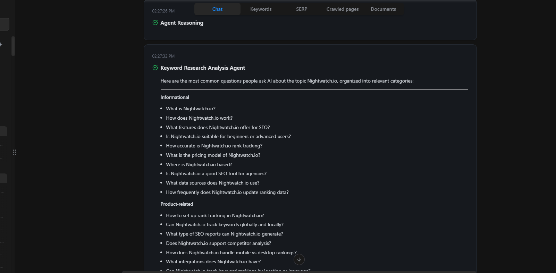Click the plus icon in the left sidebar
Image resolution: width=556 pixels, height=273 pixels.
click(1, 44)
